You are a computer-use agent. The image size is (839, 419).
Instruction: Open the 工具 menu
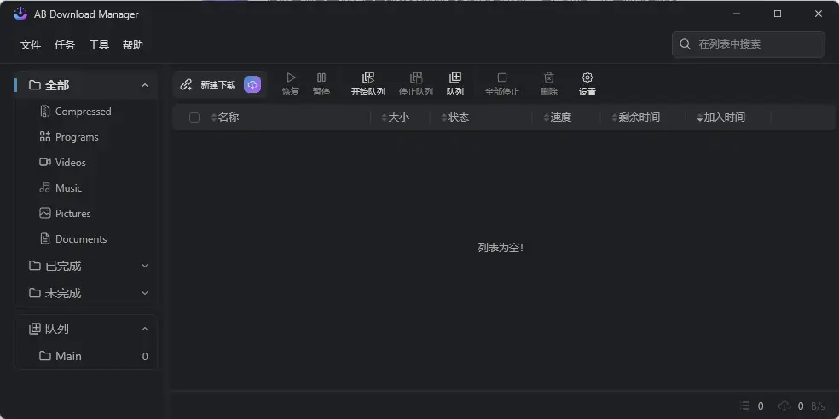99,45
